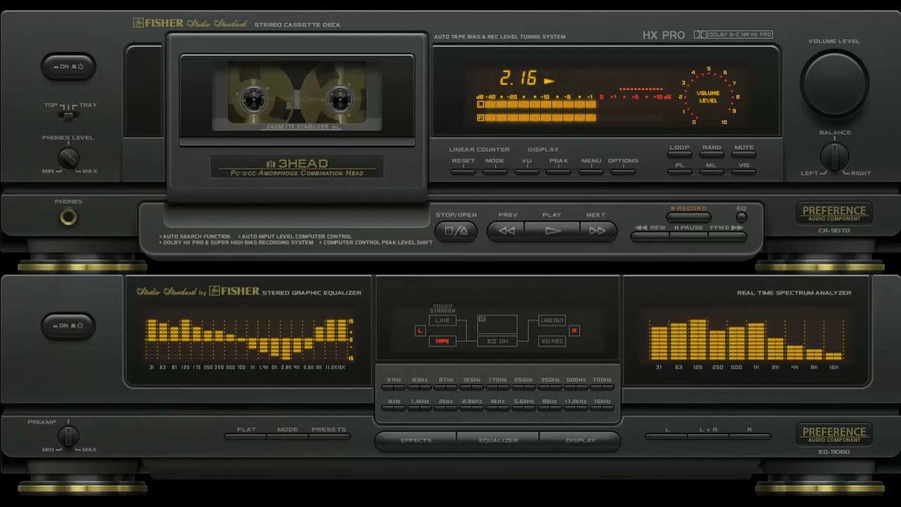This screenshot has width=901, height=507.
Task: Skip to next track with Next button
Action: point(598,230)
